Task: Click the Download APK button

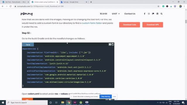Action: click(153, 24)
